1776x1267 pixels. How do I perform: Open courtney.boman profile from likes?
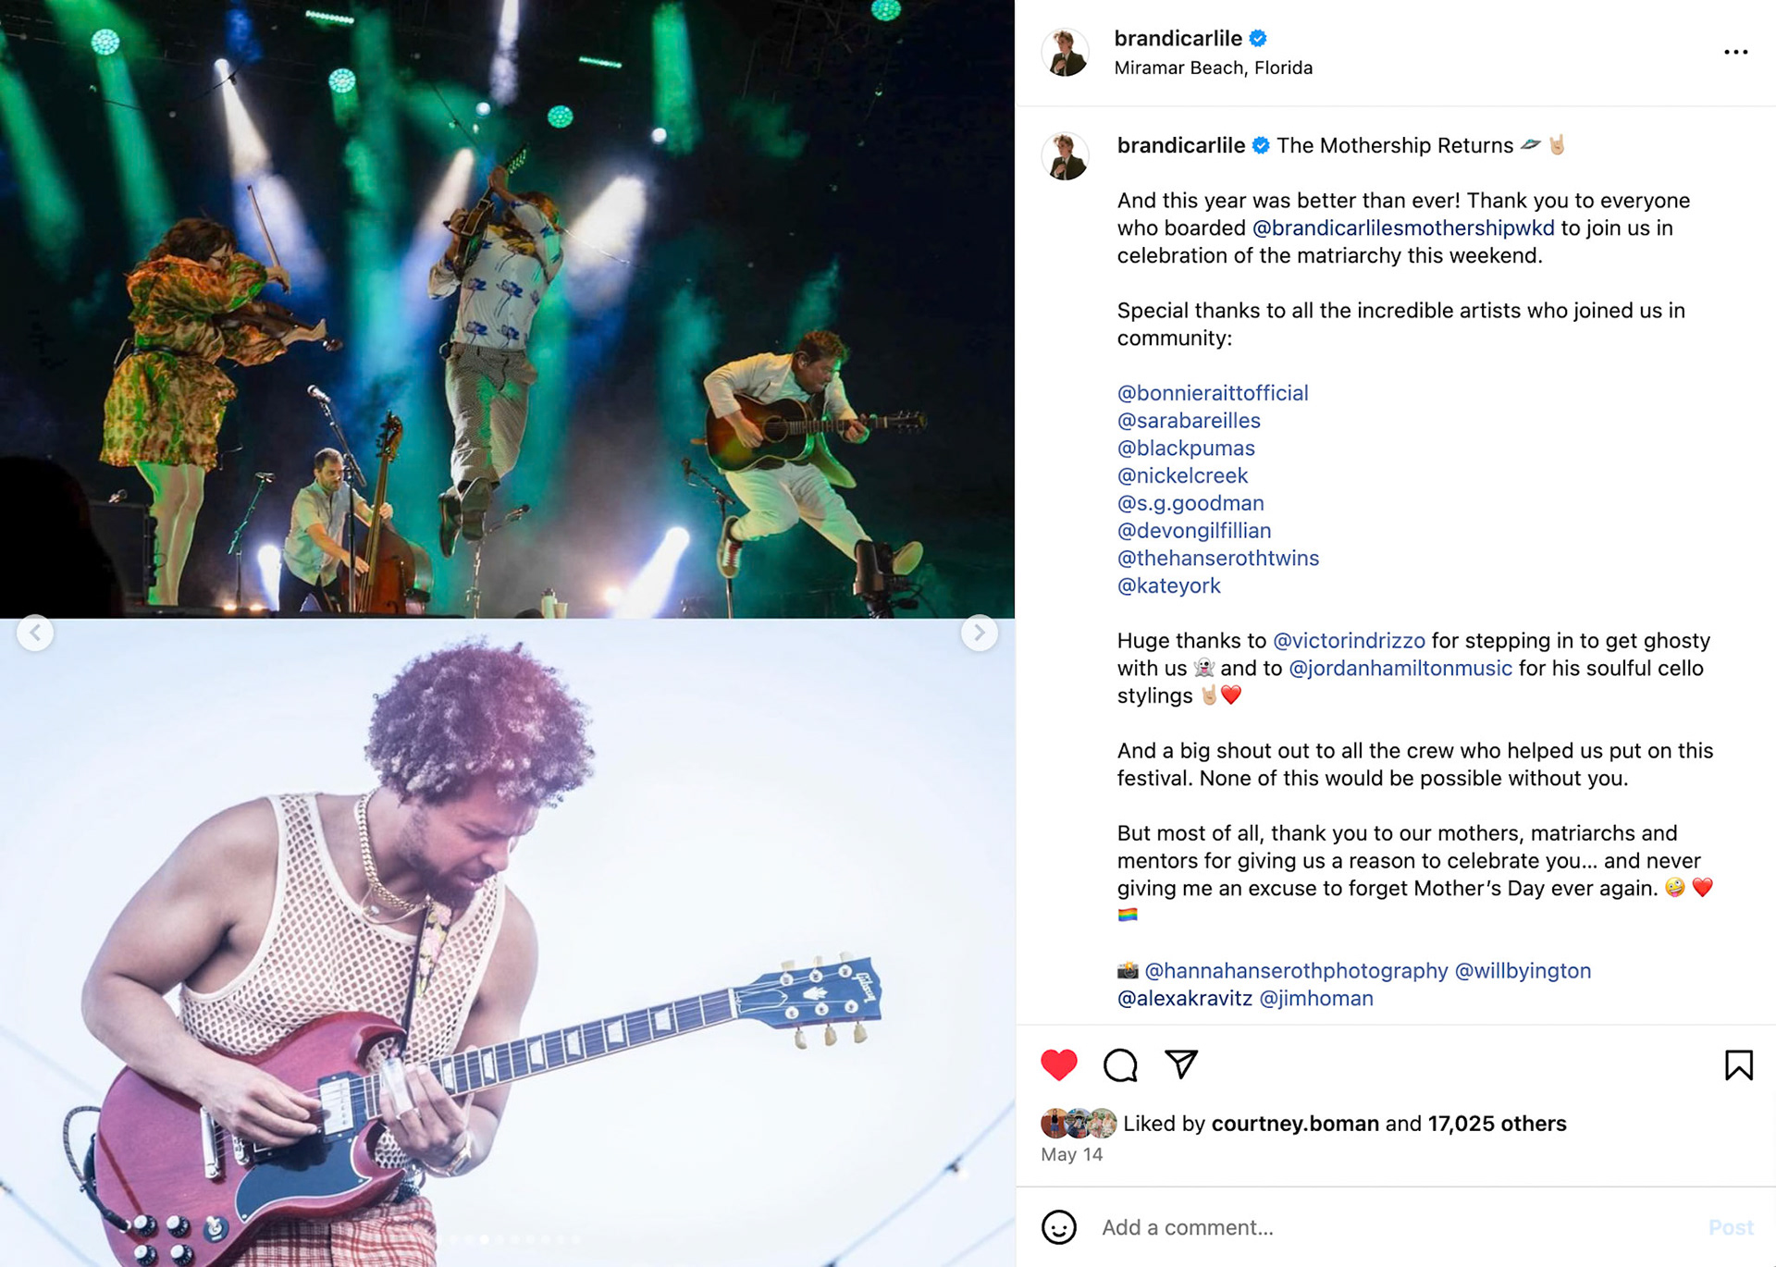[1295, 1124]
